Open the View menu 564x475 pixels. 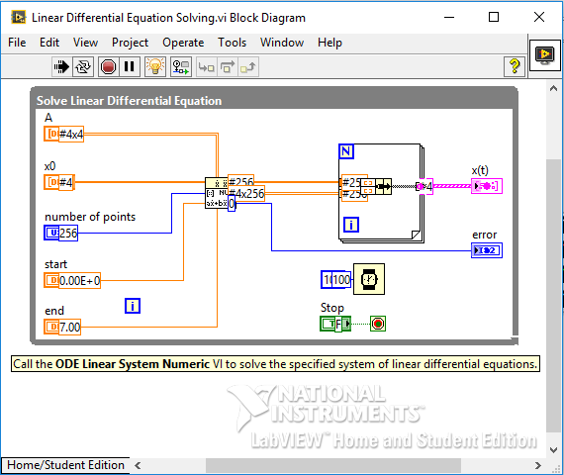pos(86,43)
